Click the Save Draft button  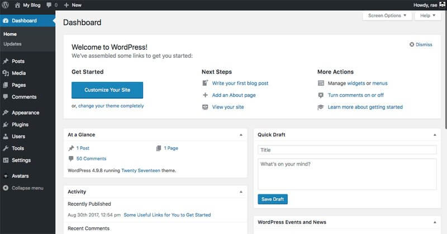tap(273, 199)
